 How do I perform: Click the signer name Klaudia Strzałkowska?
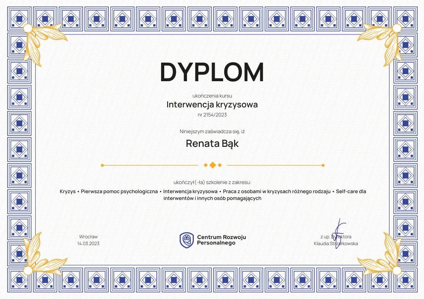tap(336, 244)
